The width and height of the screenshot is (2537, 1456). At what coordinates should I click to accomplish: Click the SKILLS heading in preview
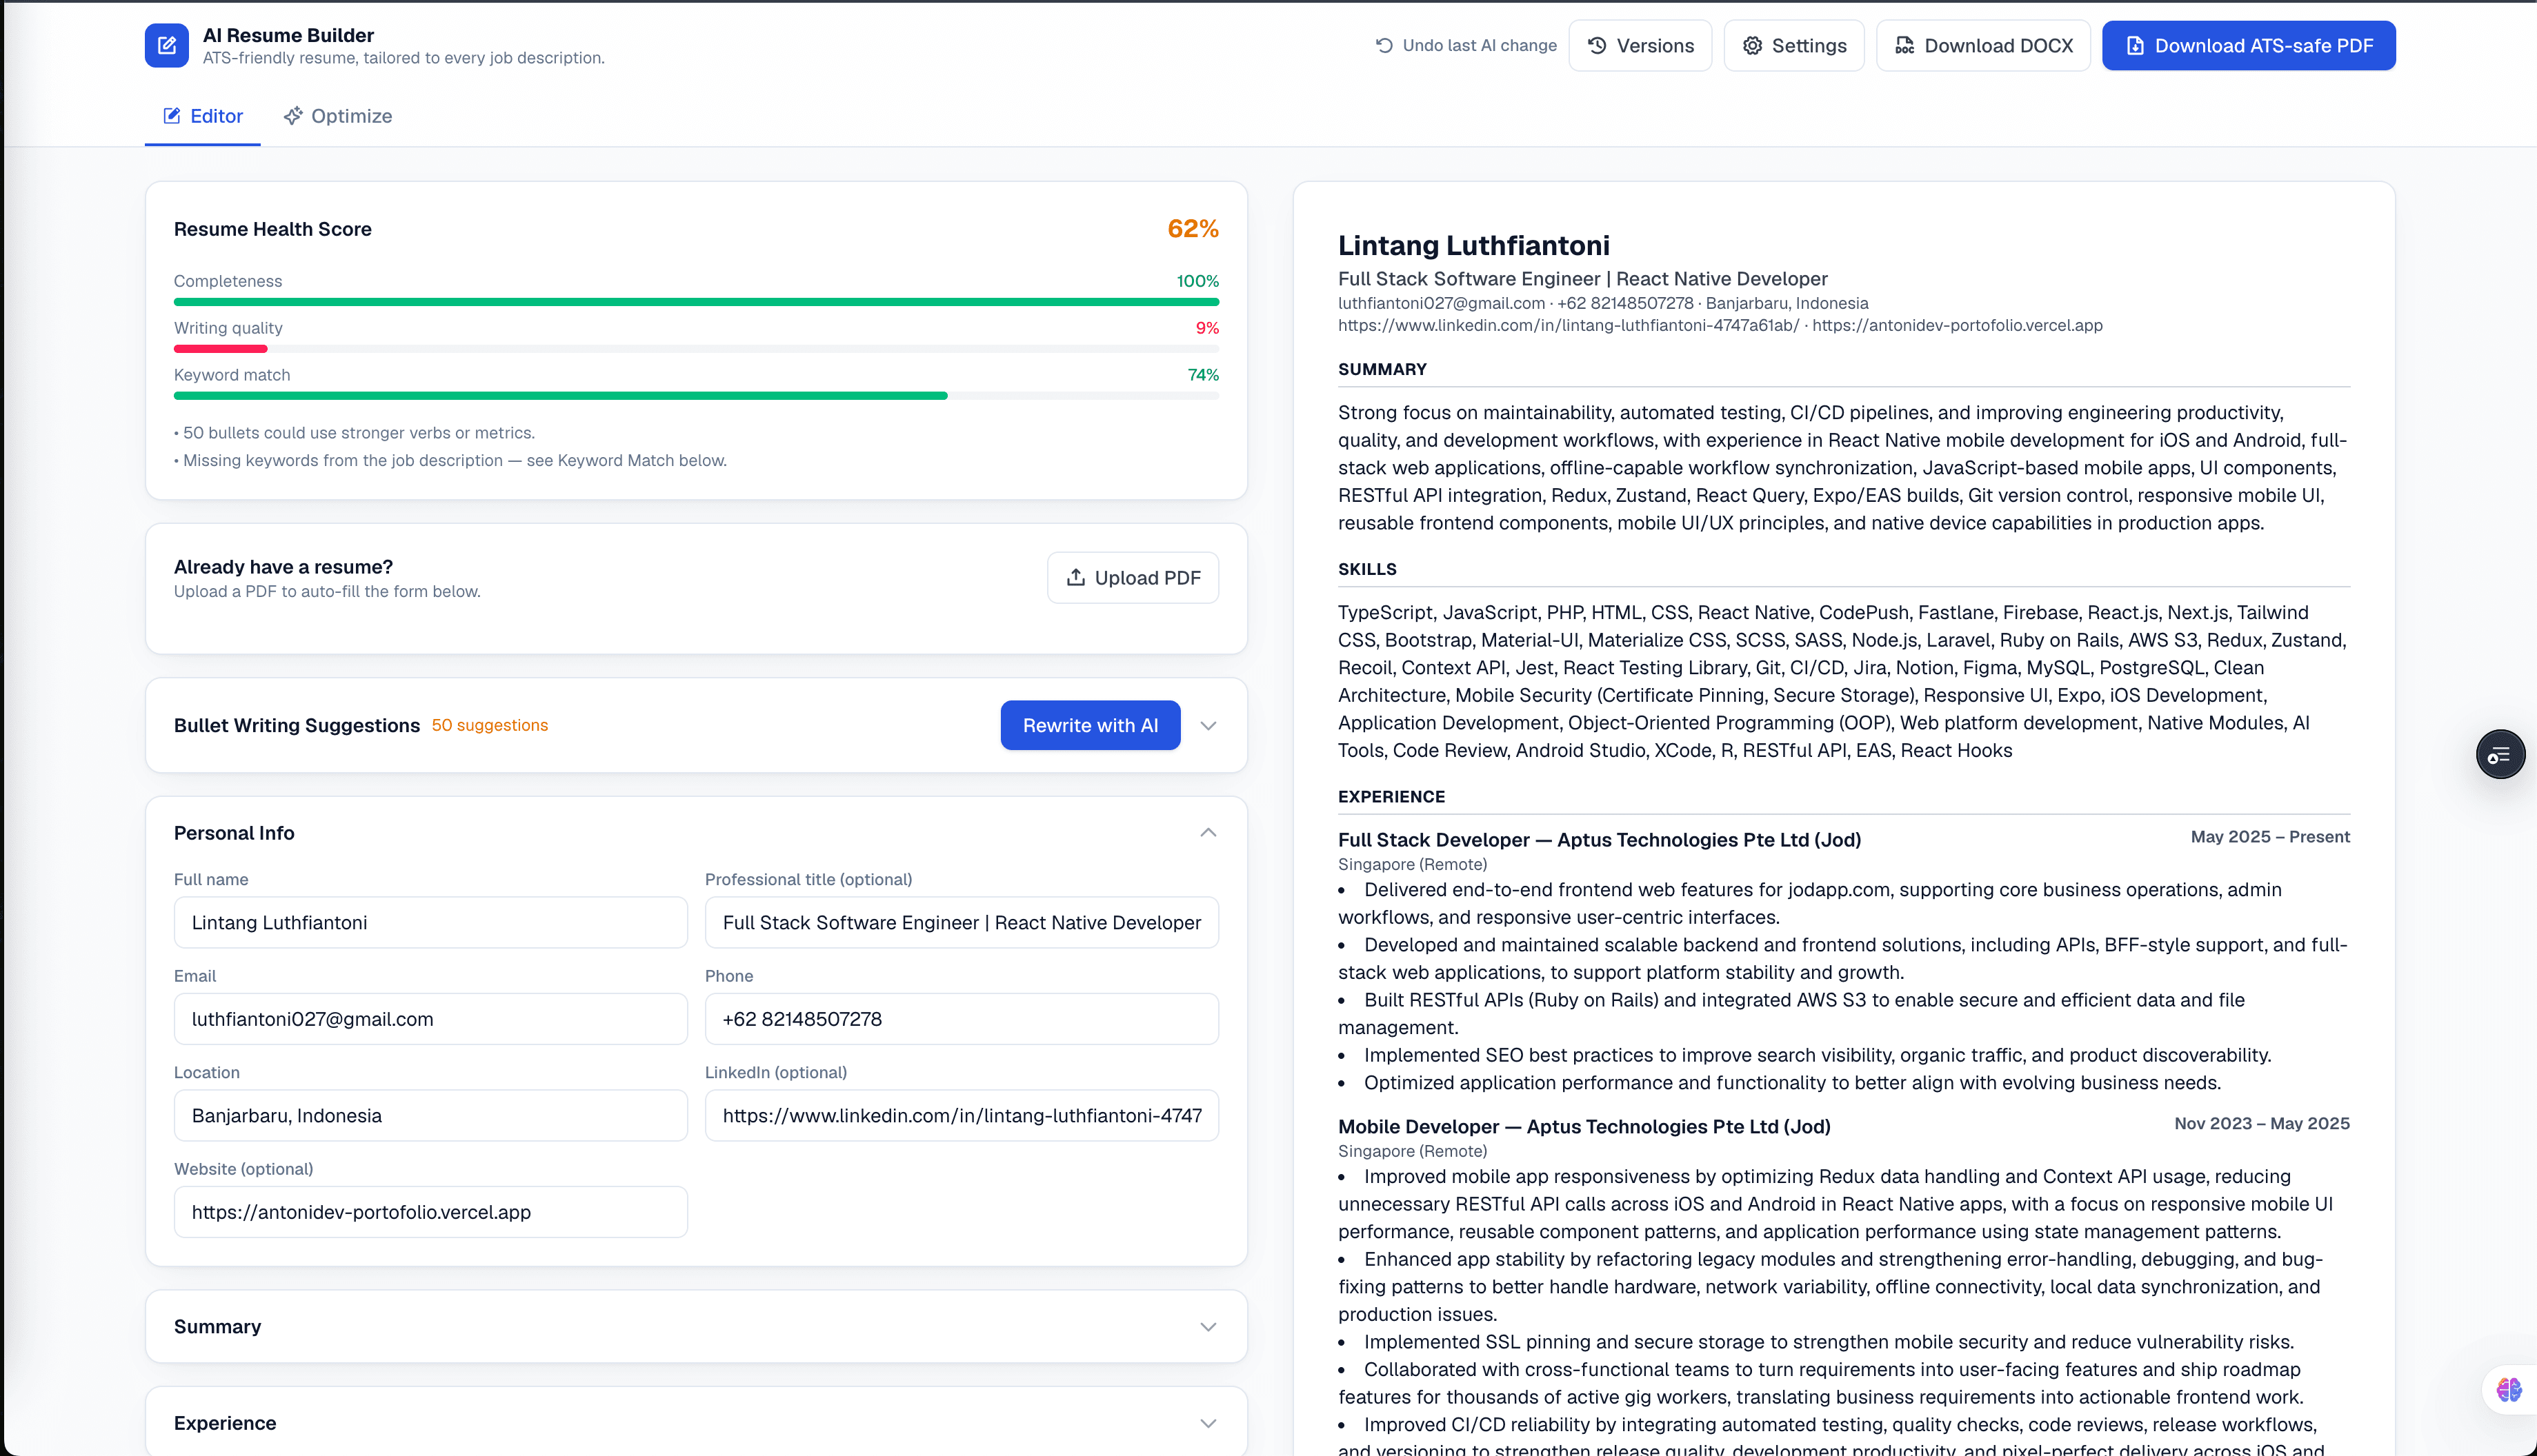(x=1366, y=569)
